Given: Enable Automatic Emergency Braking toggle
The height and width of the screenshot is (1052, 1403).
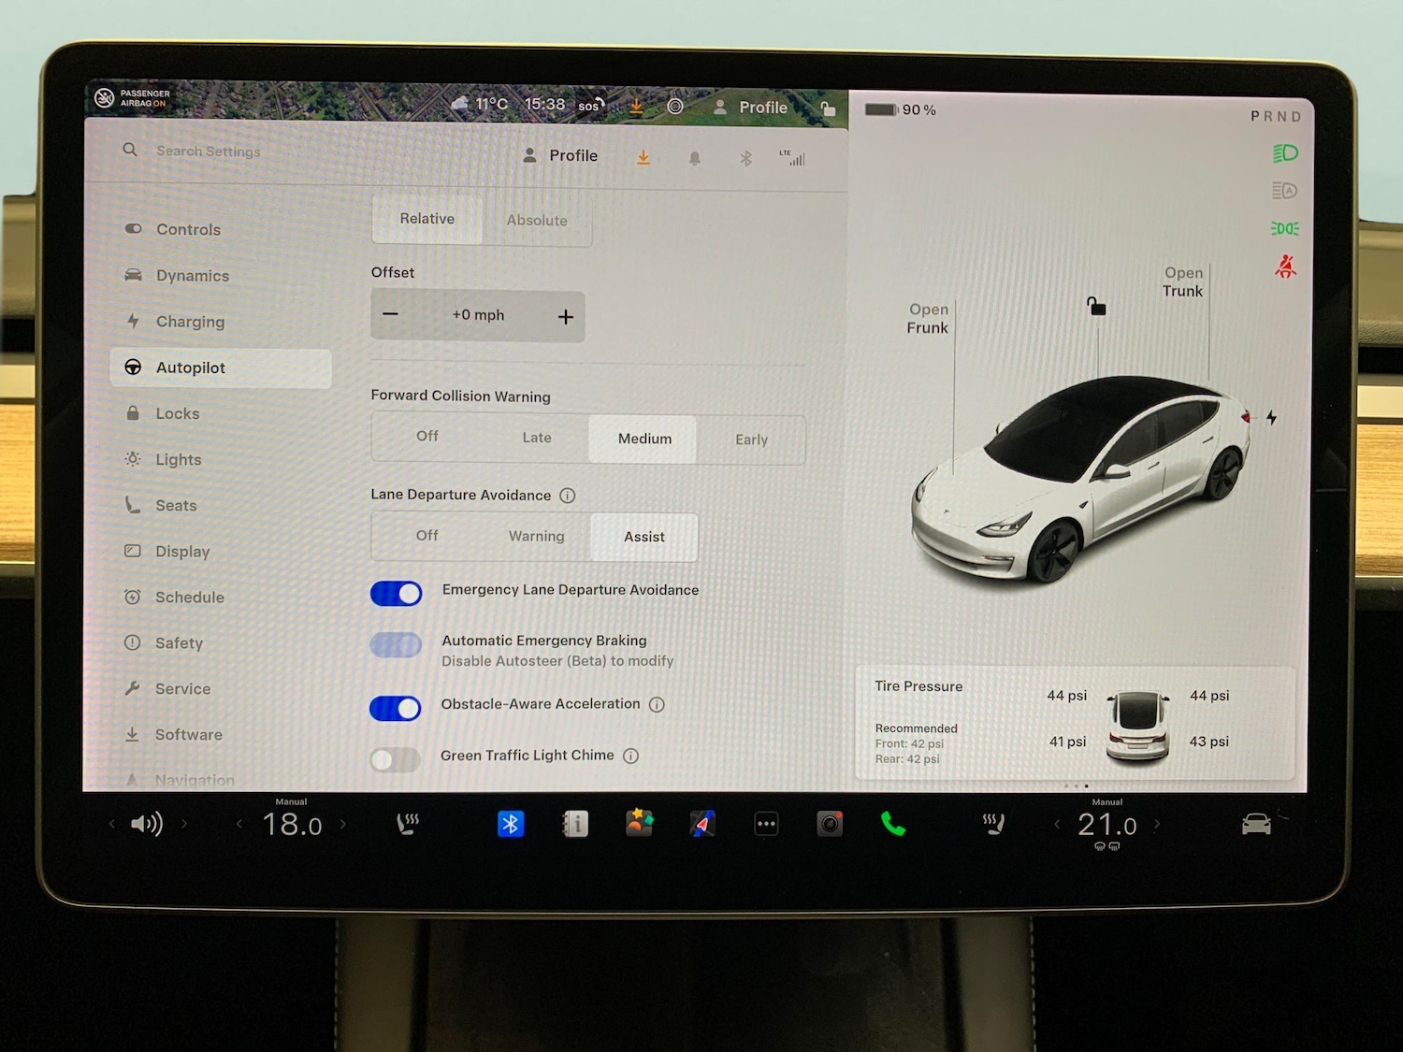Looking at the screenshot, I should click(x=396, y=645).
